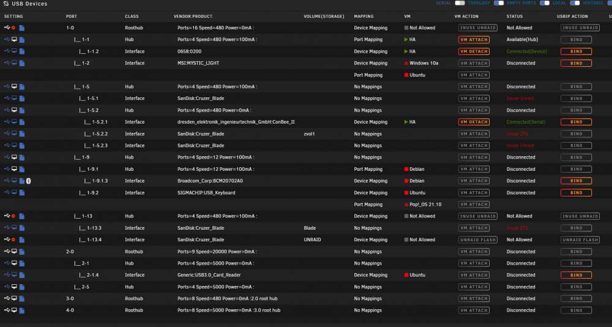
Task: Click the USB icon in the 3-0 Roothub row
Action: 7,298
